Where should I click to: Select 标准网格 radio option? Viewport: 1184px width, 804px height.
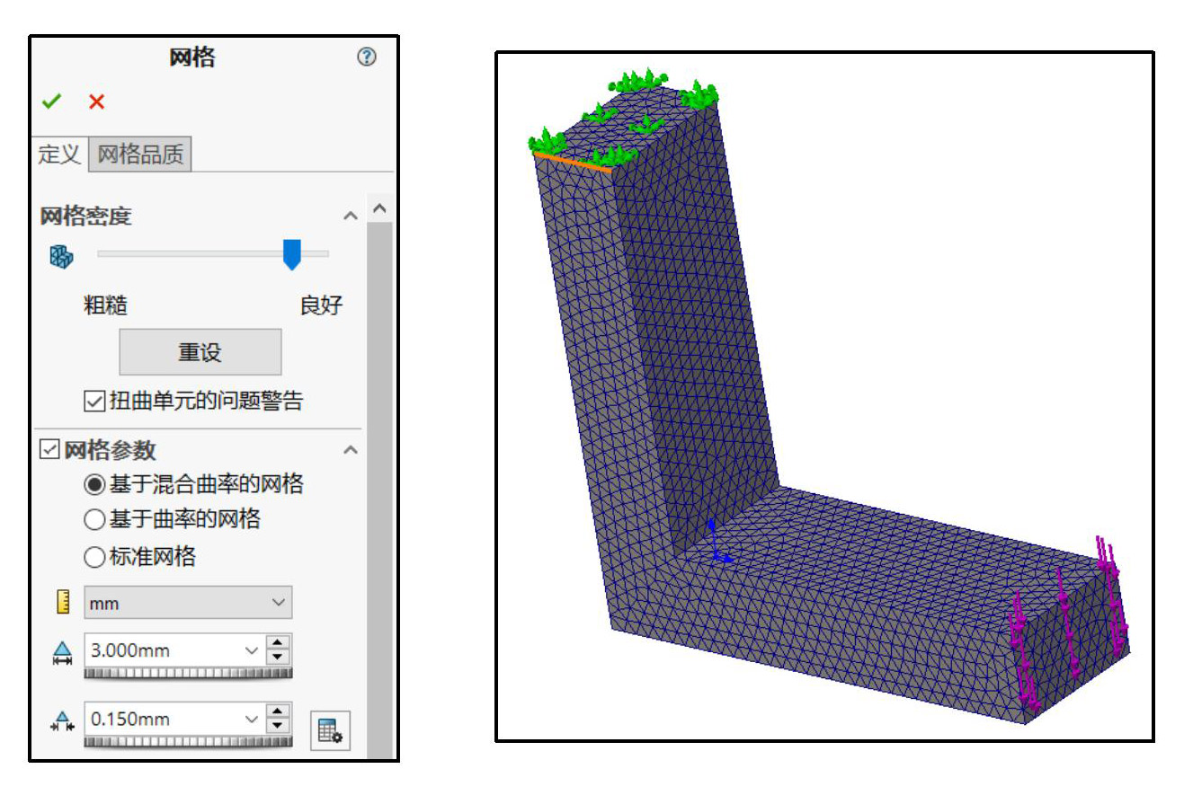(x=94, y=558)
